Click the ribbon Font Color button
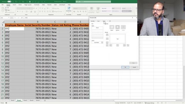 (x=35, y=12)
